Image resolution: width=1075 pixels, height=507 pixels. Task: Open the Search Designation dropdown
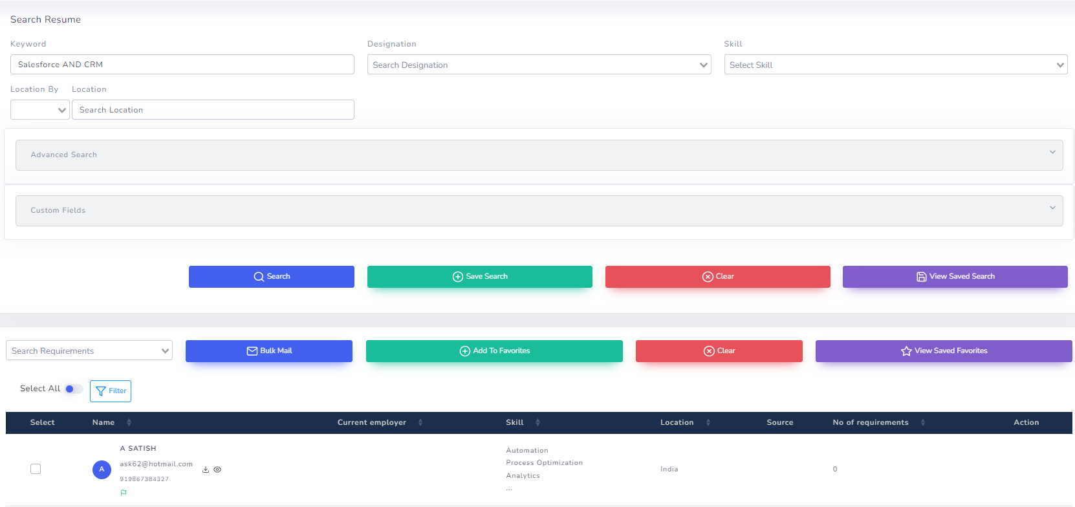click(x=539, y=65)
